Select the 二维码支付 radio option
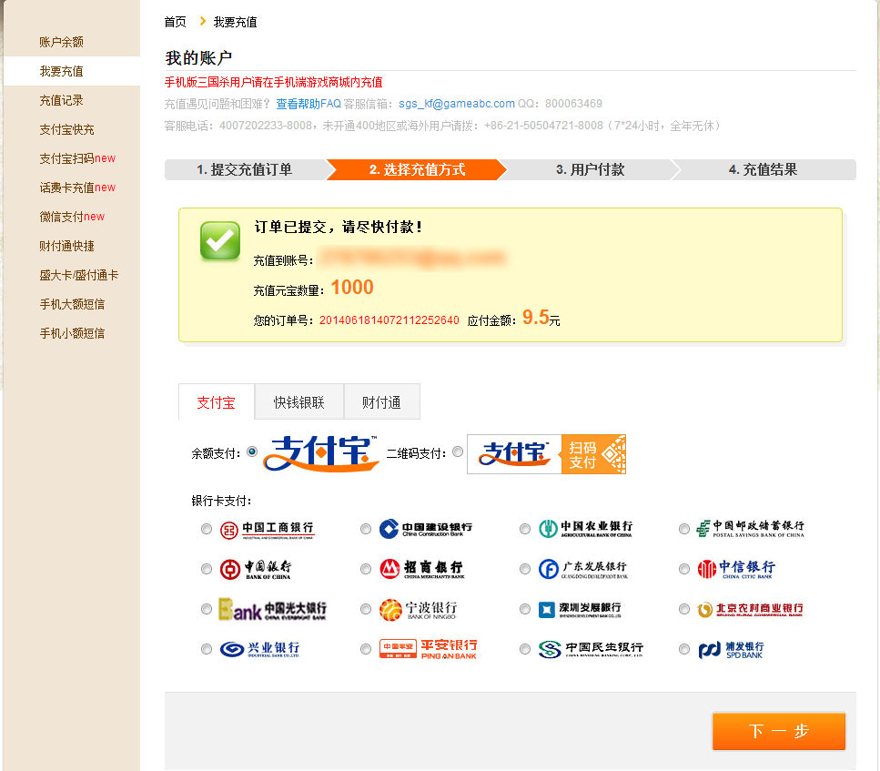 (x=458, y=451)
